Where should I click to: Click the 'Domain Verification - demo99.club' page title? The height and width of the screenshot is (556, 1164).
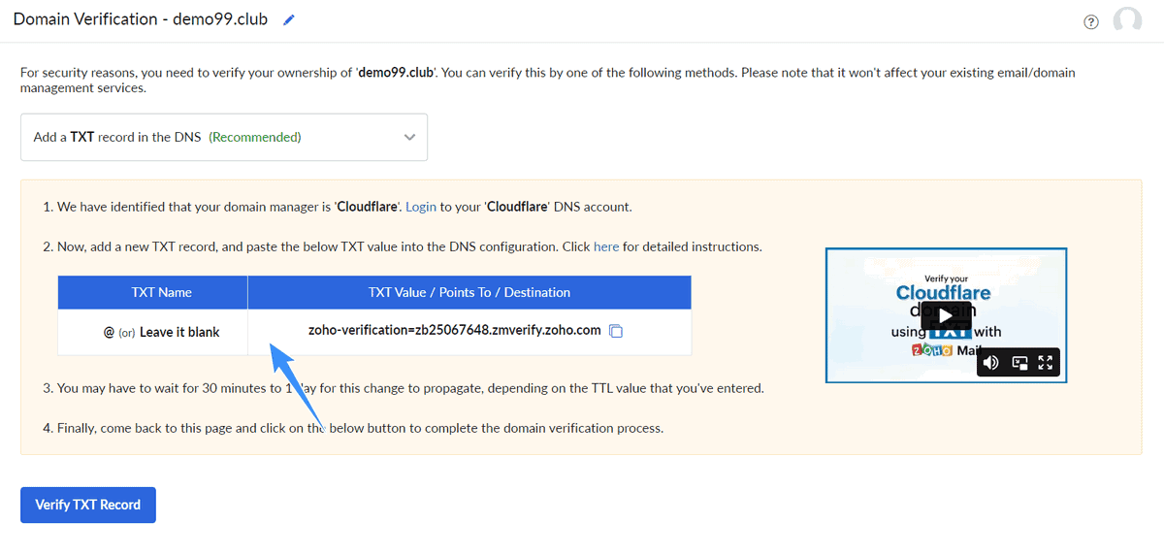click(x=141, y=19)
